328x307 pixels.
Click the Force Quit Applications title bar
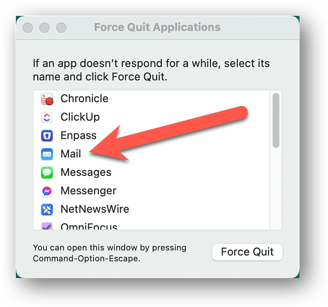pyautogui.click(x=157, y=27)
